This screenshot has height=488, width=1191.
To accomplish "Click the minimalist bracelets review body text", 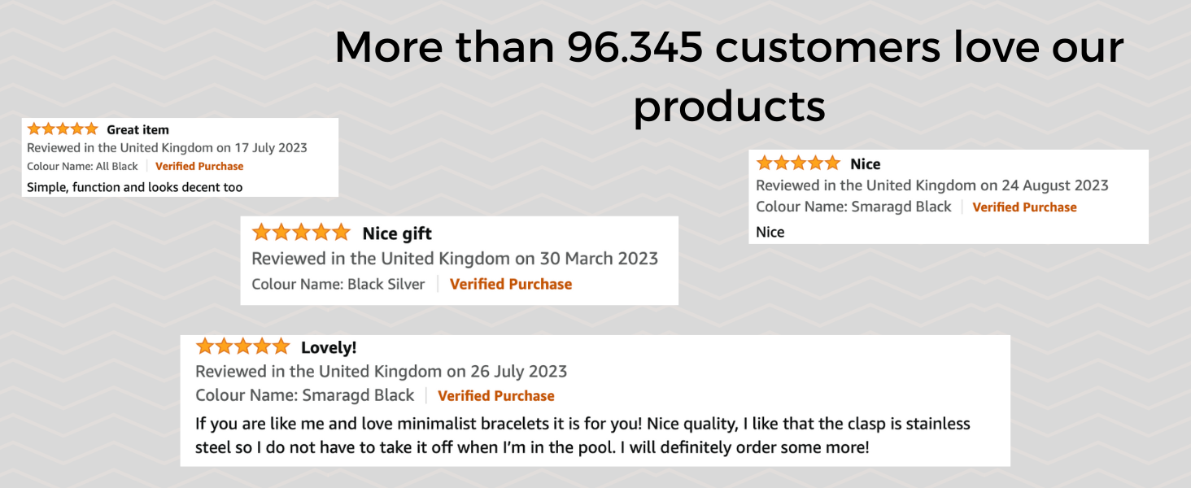I will coord(582,435).
